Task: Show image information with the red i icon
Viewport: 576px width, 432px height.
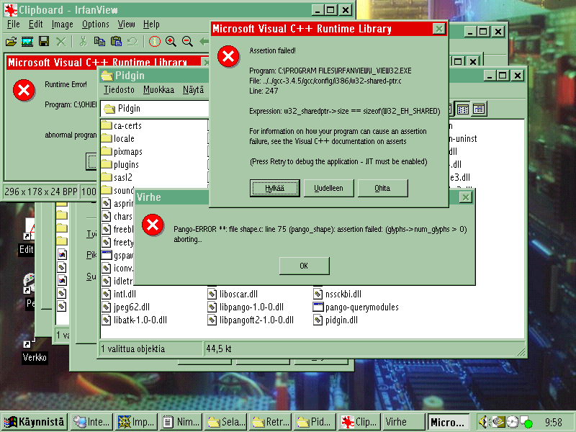Action: click(x=155, y=42)
